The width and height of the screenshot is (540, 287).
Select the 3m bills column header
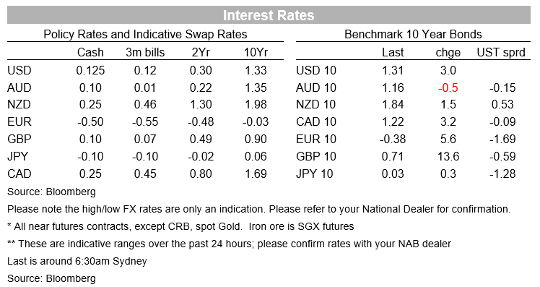click(145, 53)
